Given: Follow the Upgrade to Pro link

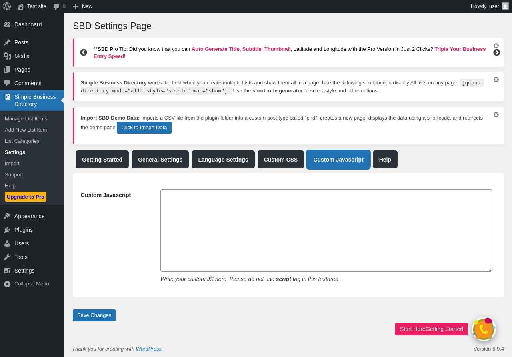Looking at the screenshot, I should tap(26, 197).
